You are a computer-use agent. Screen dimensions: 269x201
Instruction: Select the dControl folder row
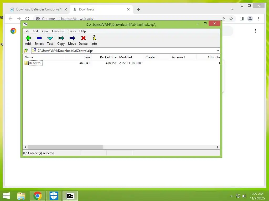coord(121,63)
